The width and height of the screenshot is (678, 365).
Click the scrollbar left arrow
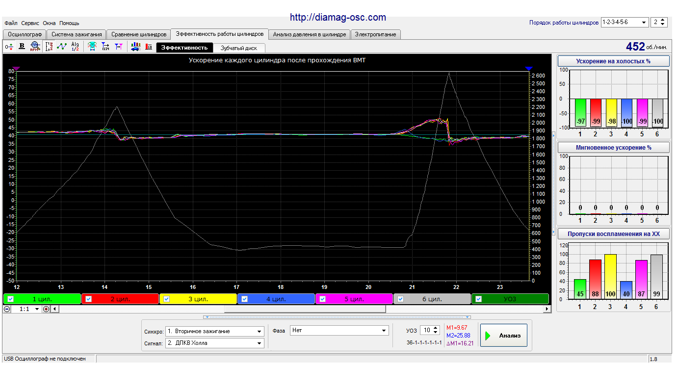(x=54, y=309)
